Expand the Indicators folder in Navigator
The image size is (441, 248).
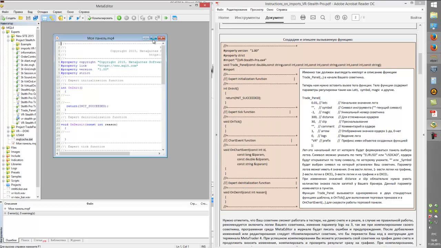(x=3, y=160)
